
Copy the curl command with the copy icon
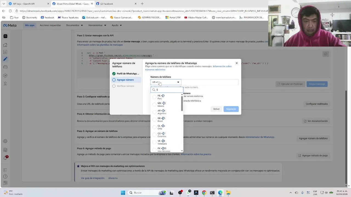tap(325, 54)
